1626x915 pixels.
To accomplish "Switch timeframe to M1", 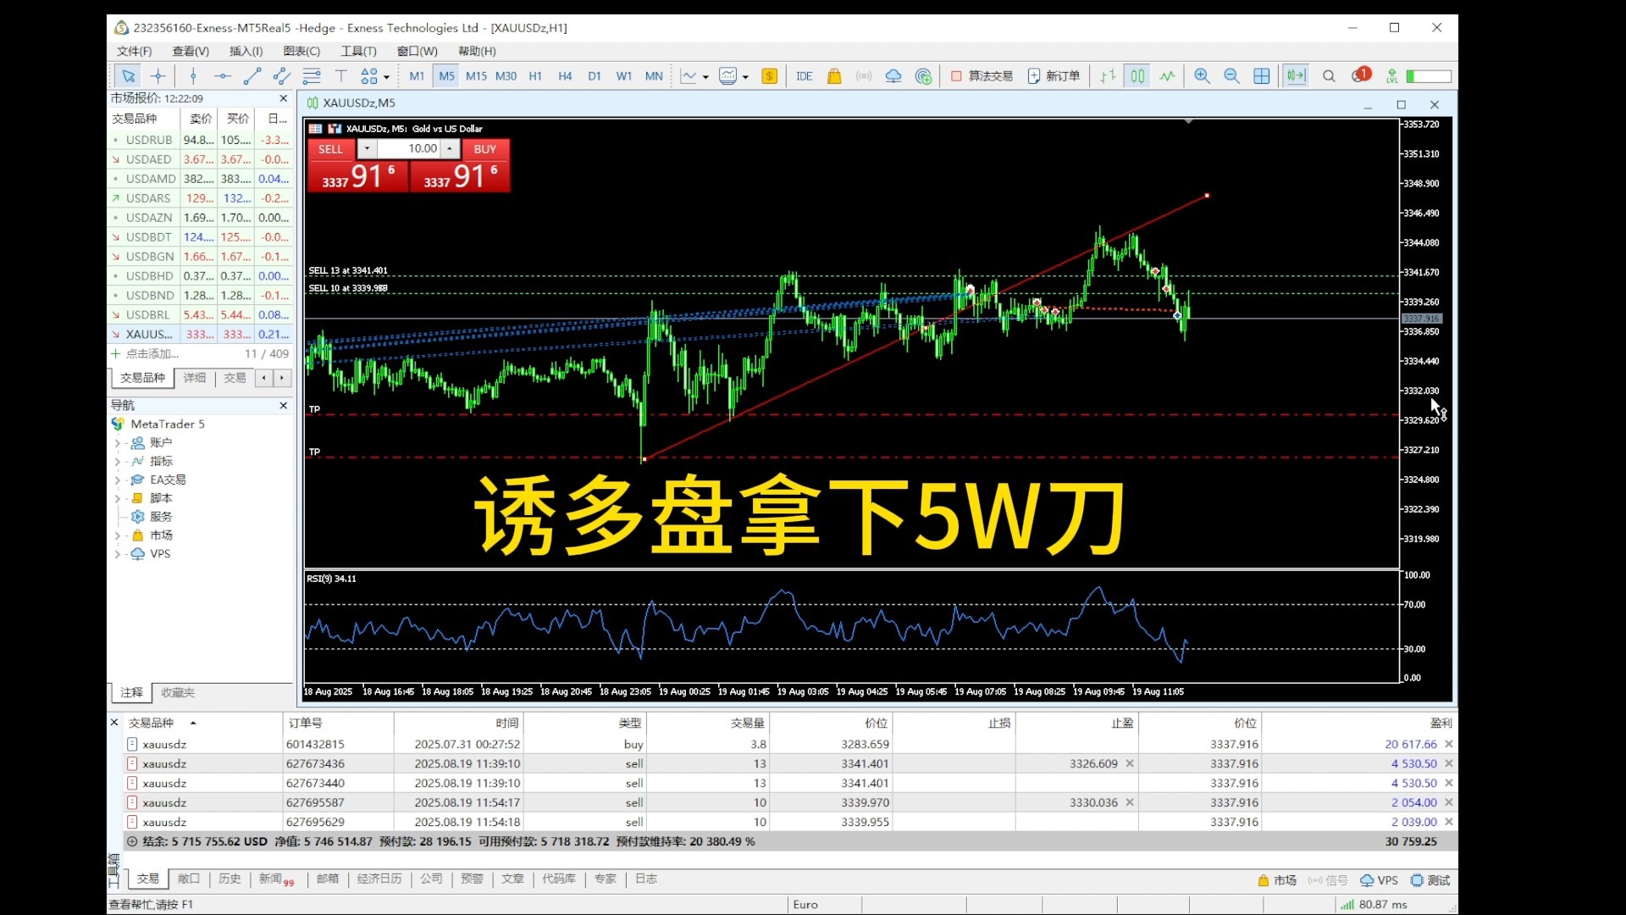I will click(x=417, y=76).
